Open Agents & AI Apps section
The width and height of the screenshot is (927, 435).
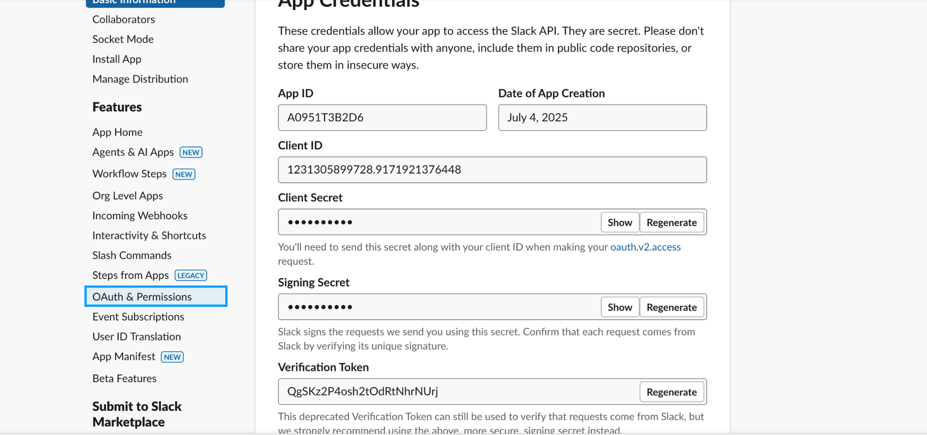[133, 152]
